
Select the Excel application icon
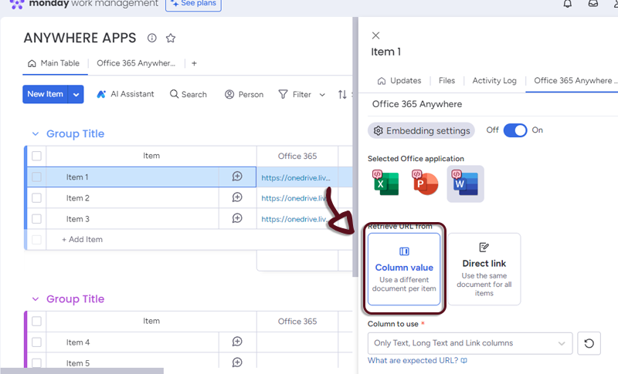(x=389, y=184)
